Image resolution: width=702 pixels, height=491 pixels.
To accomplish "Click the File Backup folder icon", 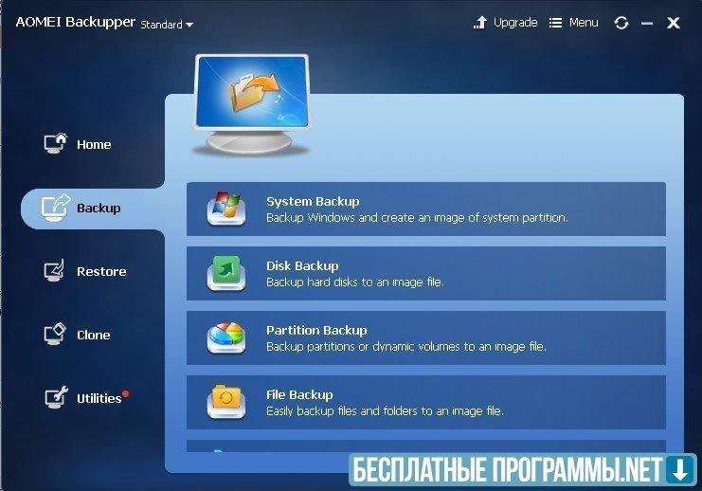I will (226, 403).
